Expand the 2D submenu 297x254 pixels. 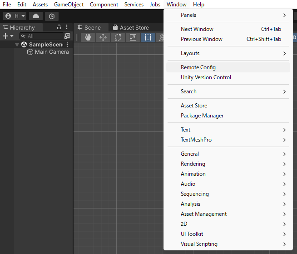click(228, 224)
